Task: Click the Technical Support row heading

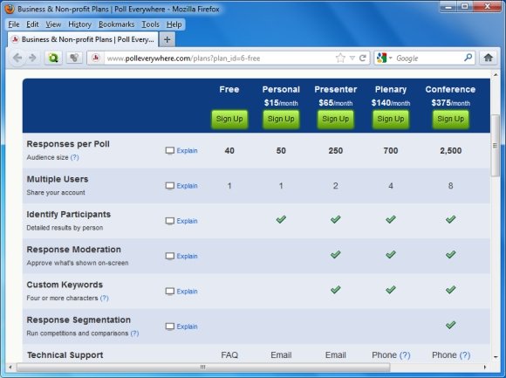Action: (x=65, y=355)
